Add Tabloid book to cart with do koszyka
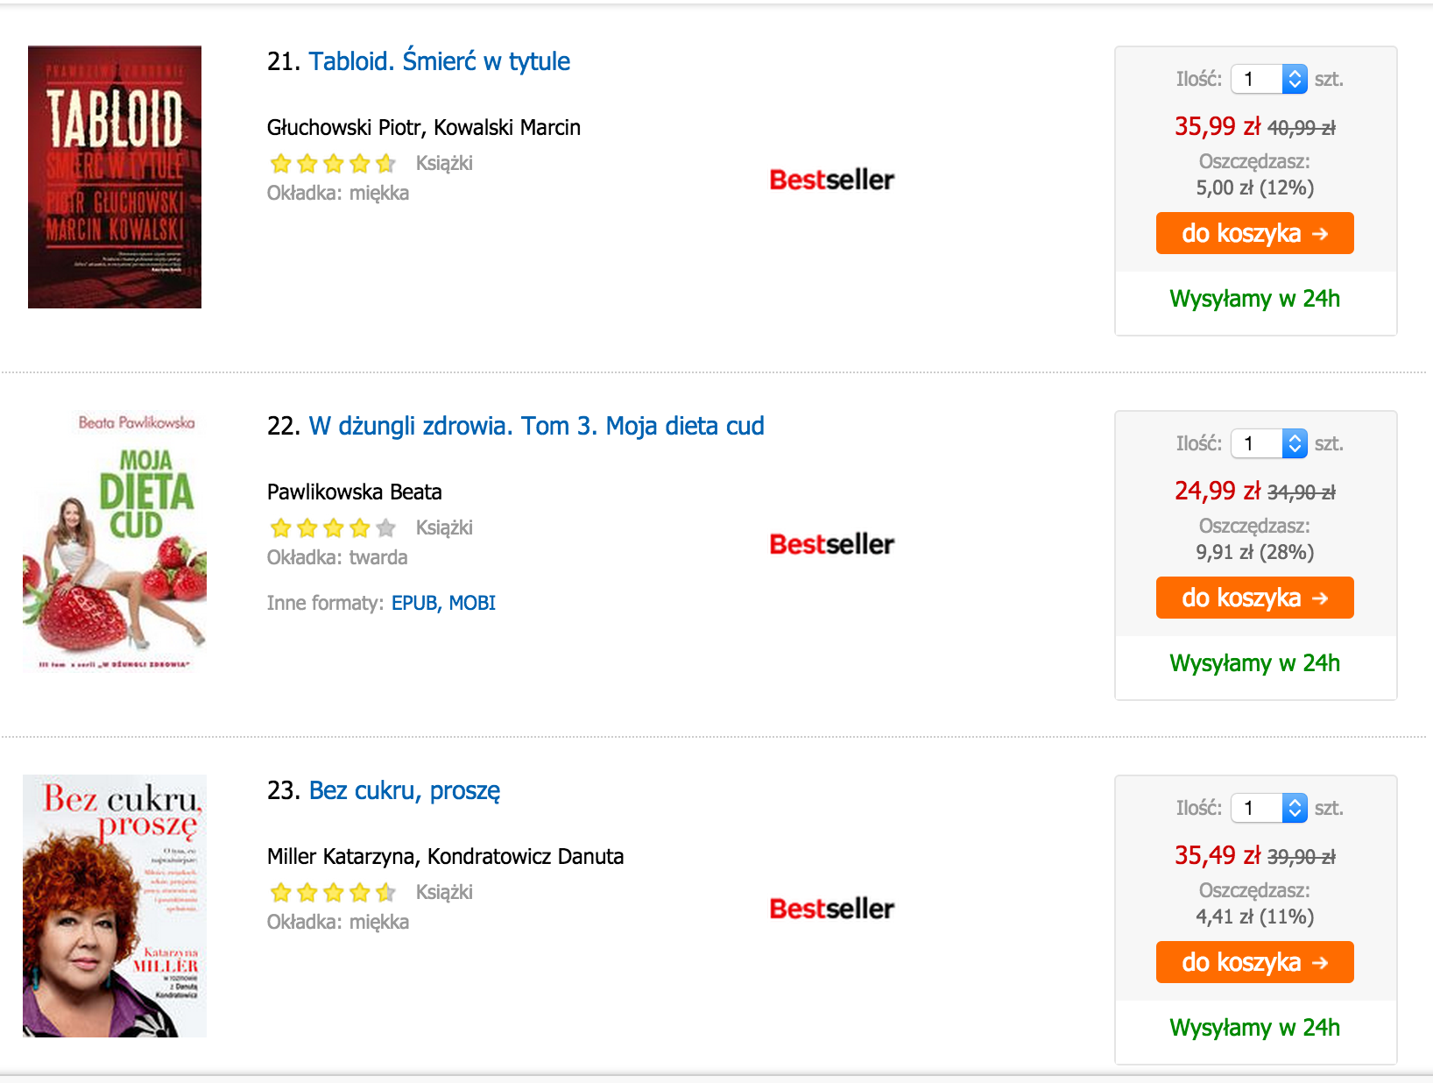Viewport: 1433px width, 1083px height. [1254, 233]
